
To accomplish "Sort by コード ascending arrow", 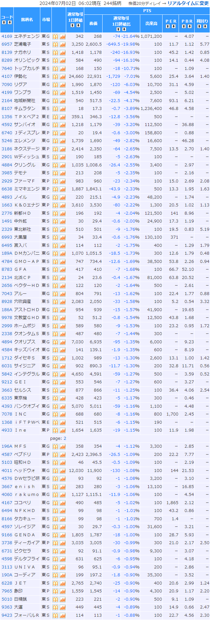I will pyautogui.click(x=4, y=22).
